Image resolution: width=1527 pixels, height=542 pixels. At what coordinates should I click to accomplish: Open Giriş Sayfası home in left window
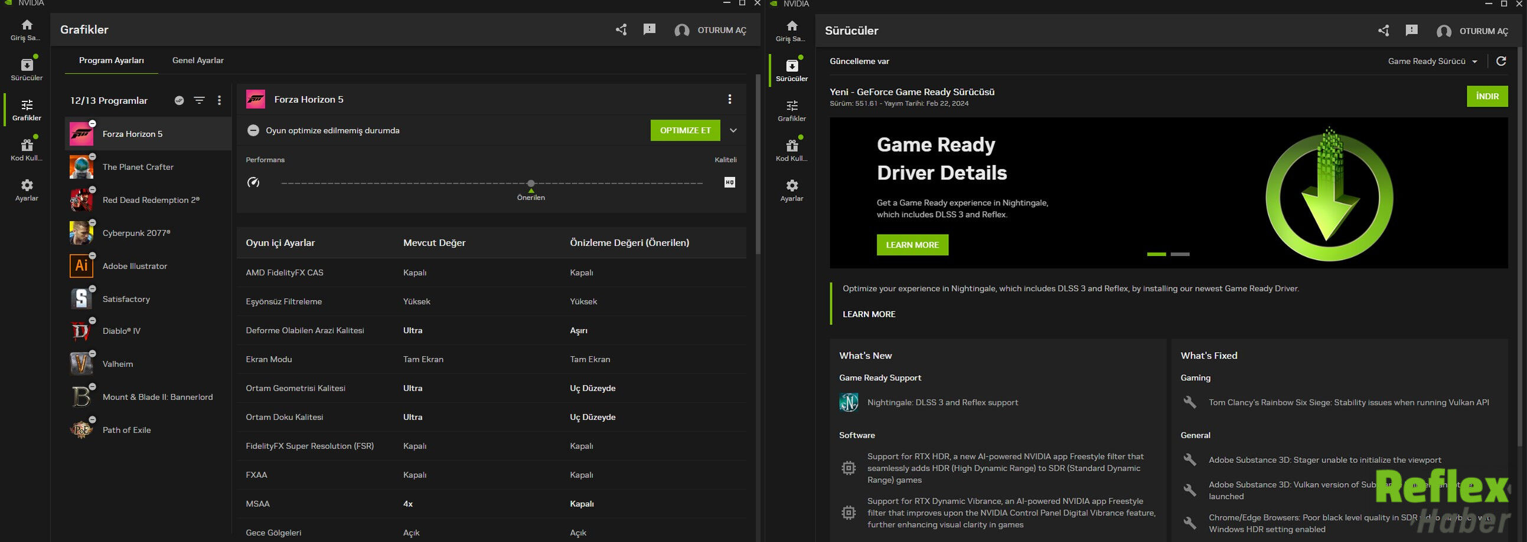click(26, 29)
